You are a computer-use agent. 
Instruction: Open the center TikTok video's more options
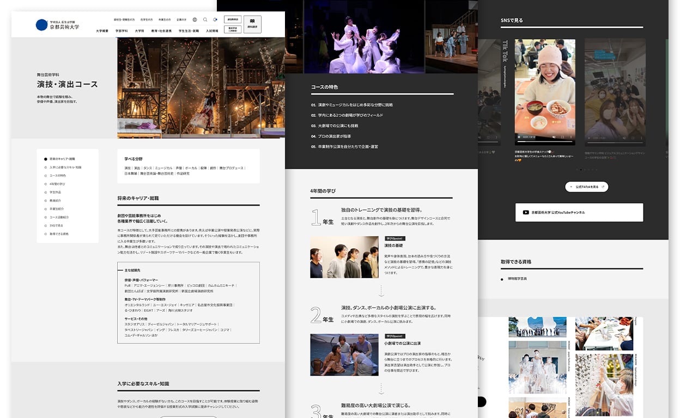570,137
